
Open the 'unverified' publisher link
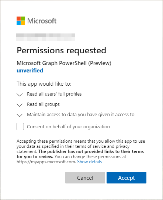click(x=30, y=71)
